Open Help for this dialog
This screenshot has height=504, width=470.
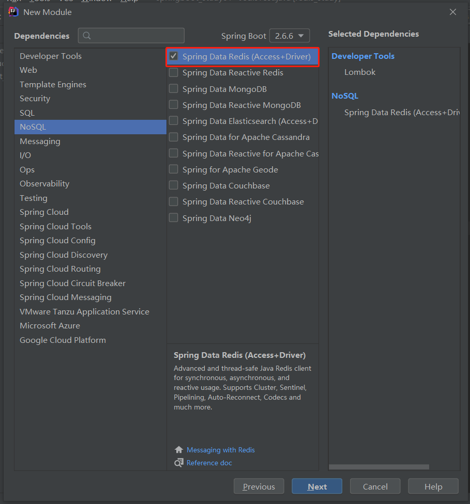[x=433, y=486]
